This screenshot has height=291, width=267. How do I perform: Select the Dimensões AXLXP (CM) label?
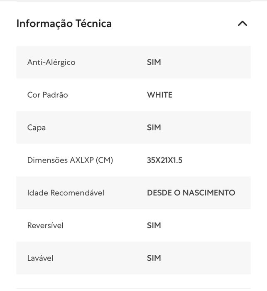point(70,160)
